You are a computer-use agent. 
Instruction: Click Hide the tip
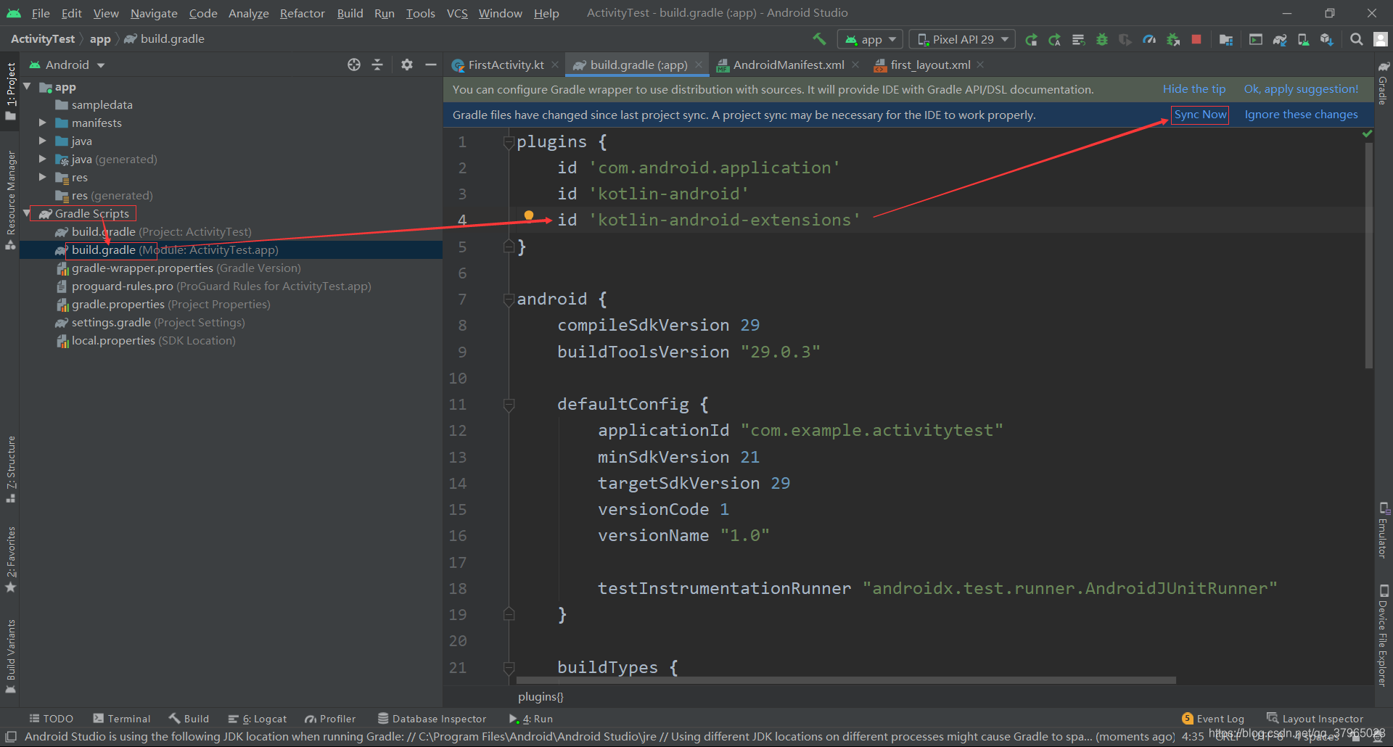click(x=1193, y=88)
